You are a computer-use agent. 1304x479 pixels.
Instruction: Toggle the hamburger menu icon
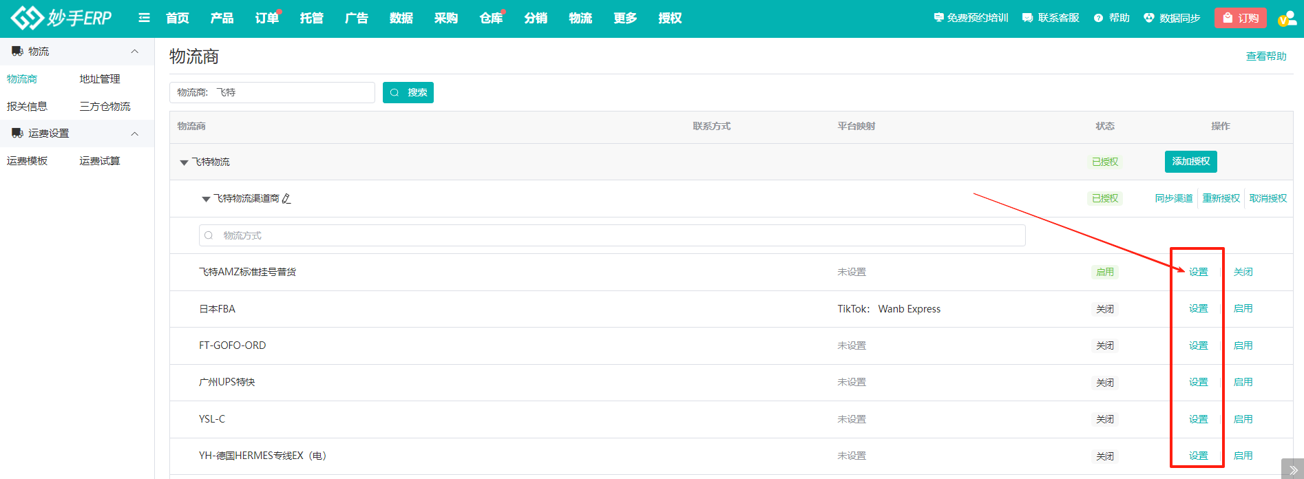[144, 18]
